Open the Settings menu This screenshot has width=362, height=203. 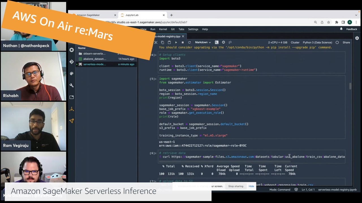pos(193,29)
